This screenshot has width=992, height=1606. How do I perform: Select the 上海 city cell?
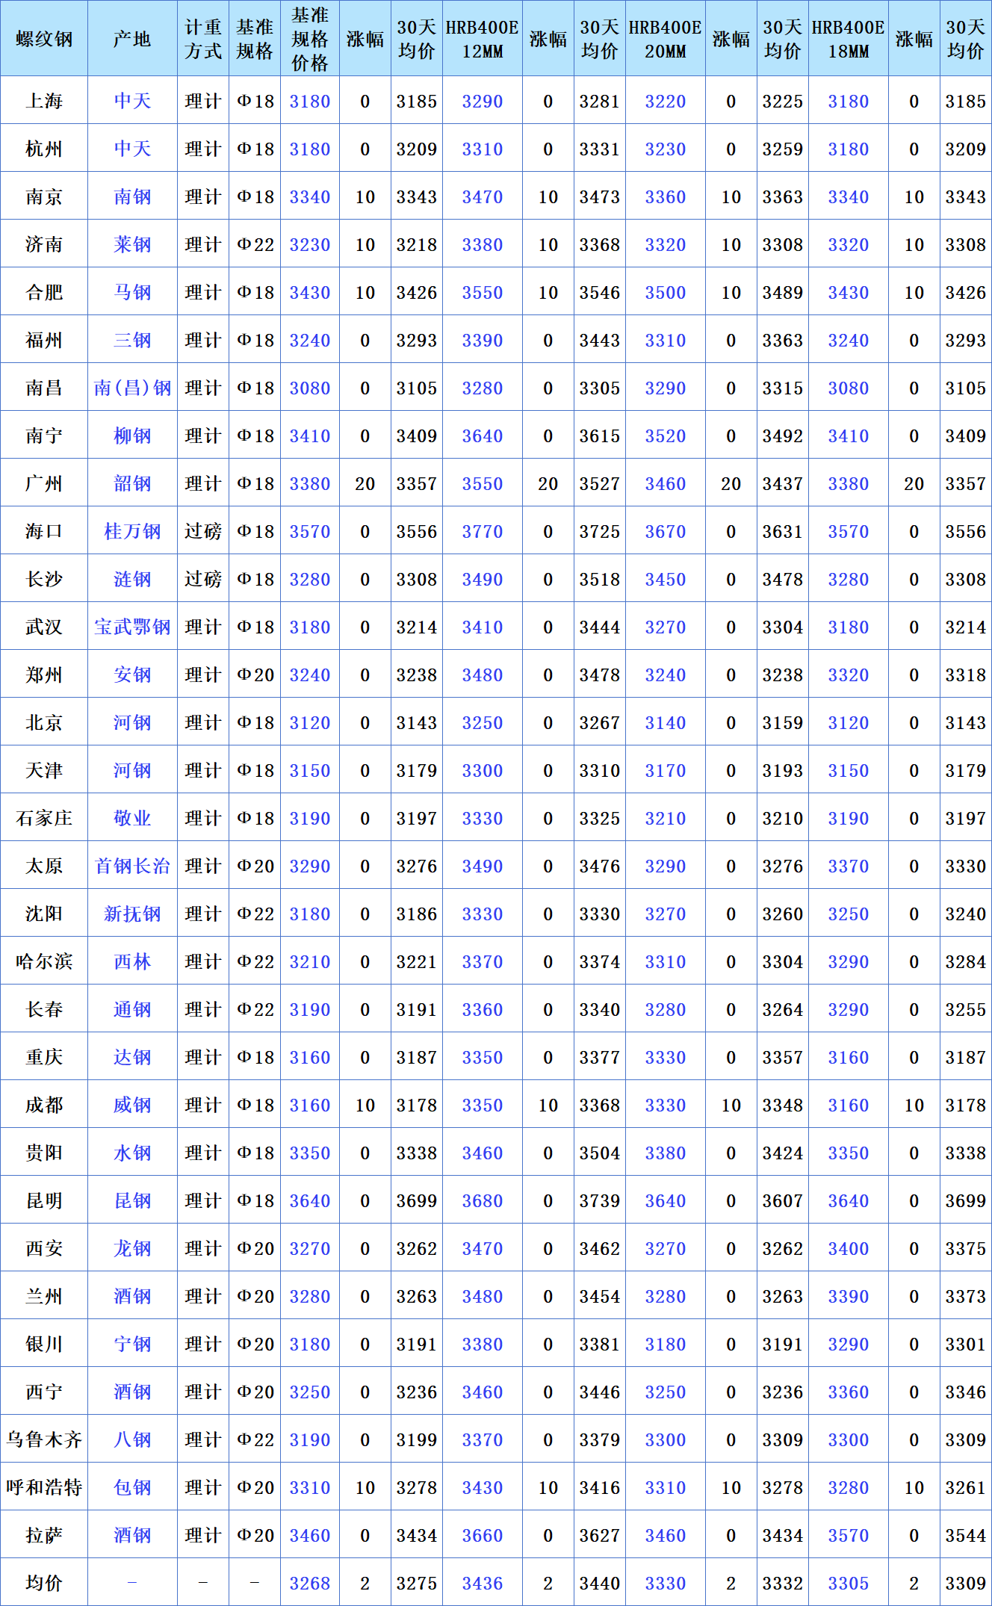pos(44,101)
